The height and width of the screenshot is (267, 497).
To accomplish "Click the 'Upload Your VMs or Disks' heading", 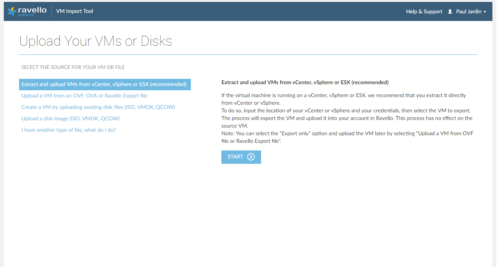I will click(x=96, y=41).
